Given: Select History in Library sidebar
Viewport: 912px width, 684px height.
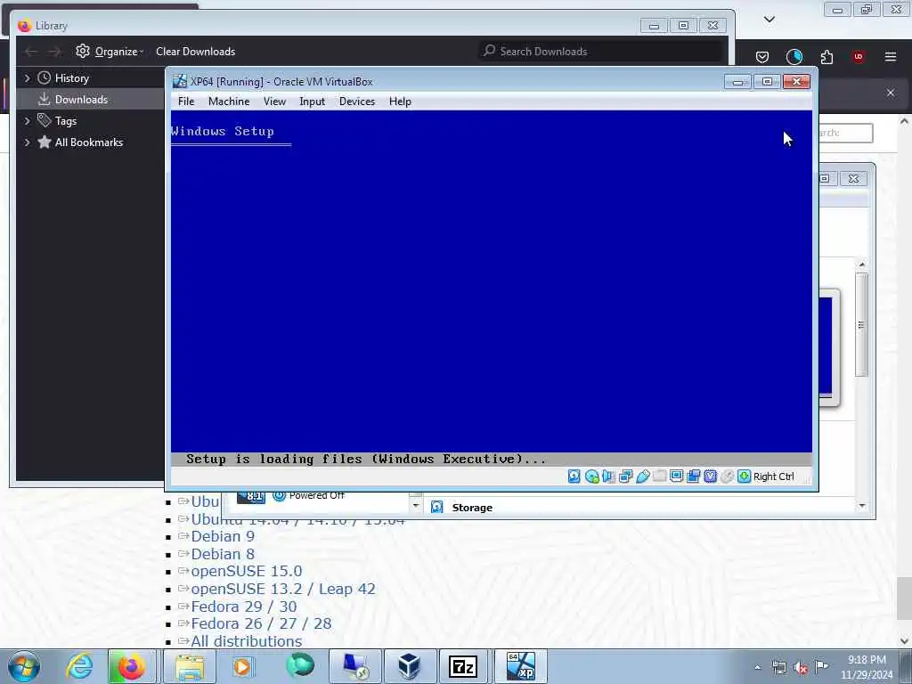Looking at the screenshot, I should (71, 78).
